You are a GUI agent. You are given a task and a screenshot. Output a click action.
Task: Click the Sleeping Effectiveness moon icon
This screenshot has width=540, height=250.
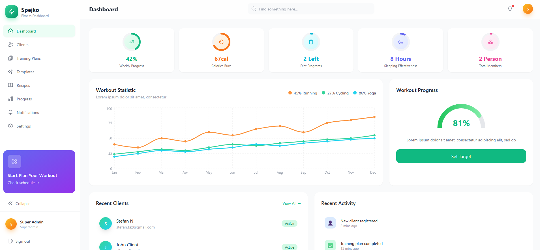click(401, 42)
